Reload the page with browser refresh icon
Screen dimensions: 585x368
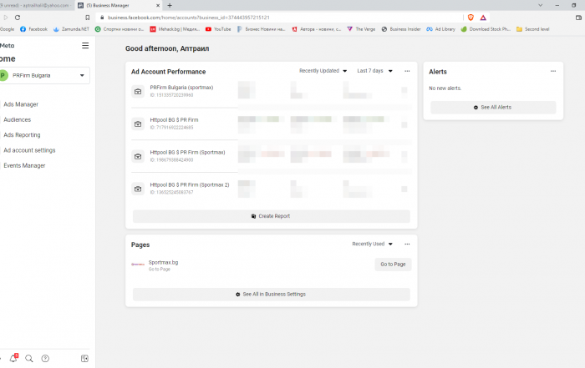(18, 18)
